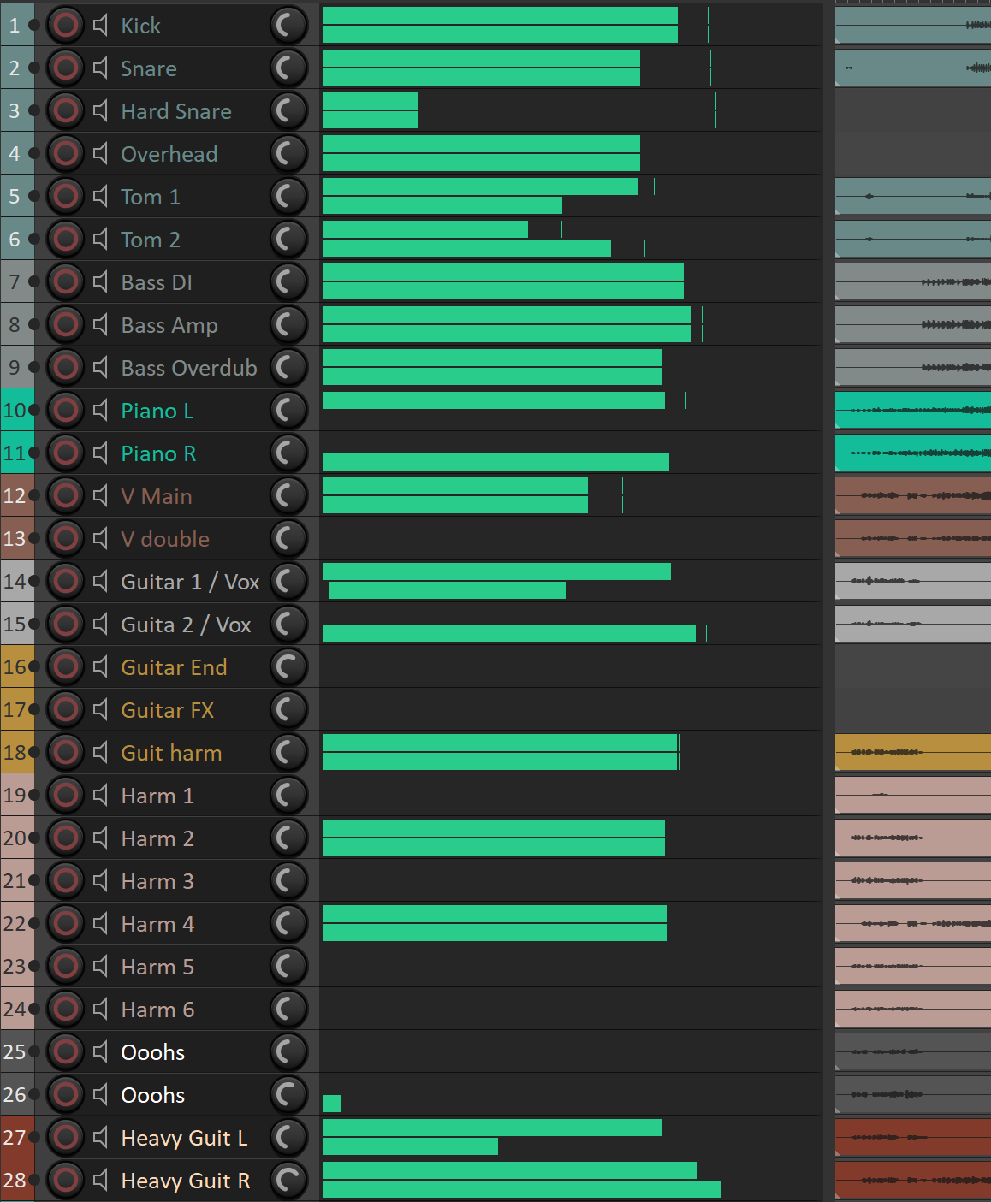This screenshot has height=1202, width=991.
Task: Click the level meter of Bass Overdub track
Action: coord(492,368)
